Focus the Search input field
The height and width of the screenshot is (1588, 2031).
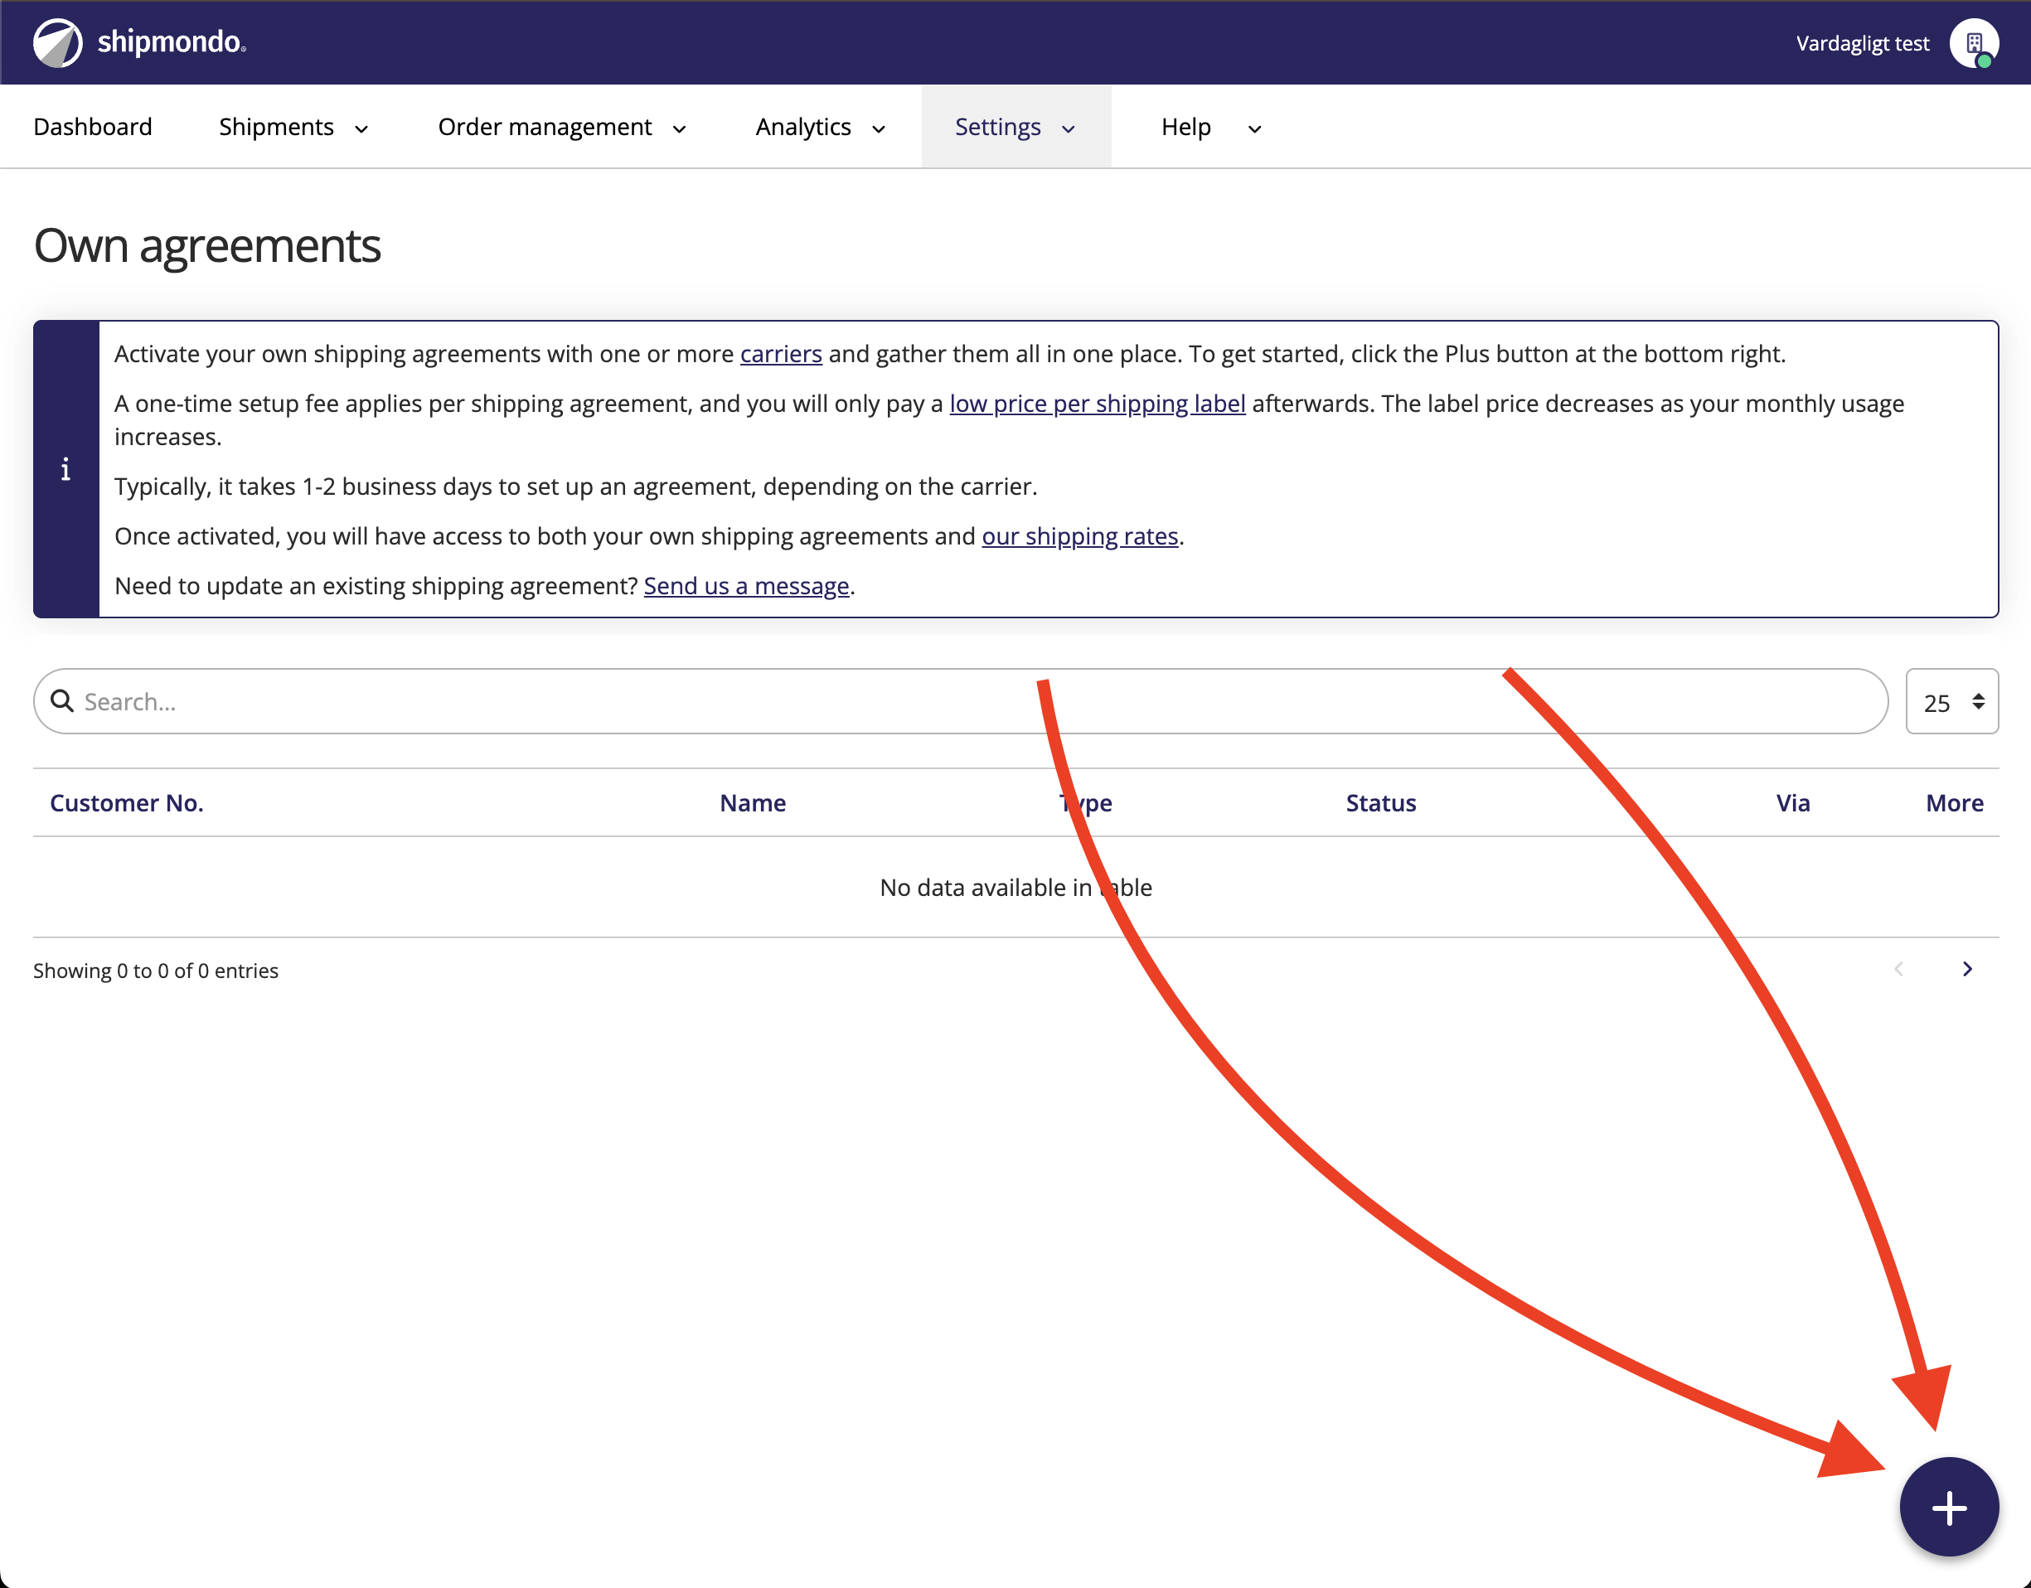pos(967,701)
